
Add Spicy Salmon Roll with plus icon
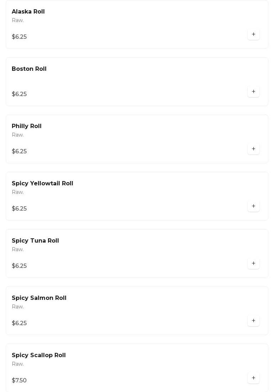pos(253,321)
